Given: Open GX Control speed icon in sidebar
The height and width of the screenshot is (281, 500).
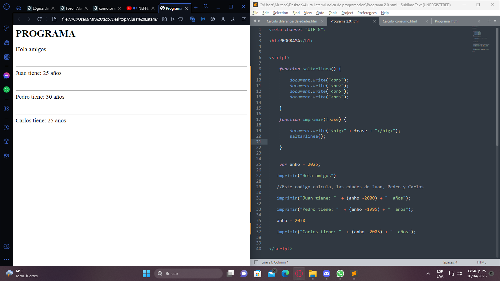Looking at the screenshot, I should pos(7,28).
